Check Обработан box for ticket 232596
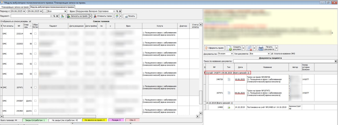Screen dimensions: 338x125 (x=35, y=74)
